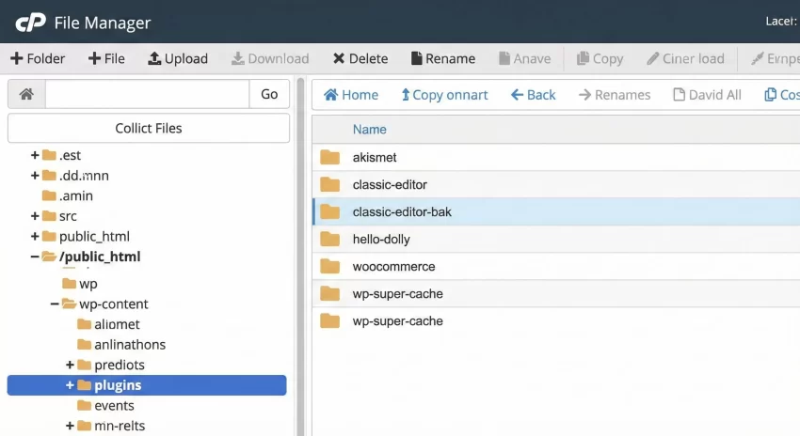Select aliomet folder in tree
The image size is (800, 436).
point(117,324)
